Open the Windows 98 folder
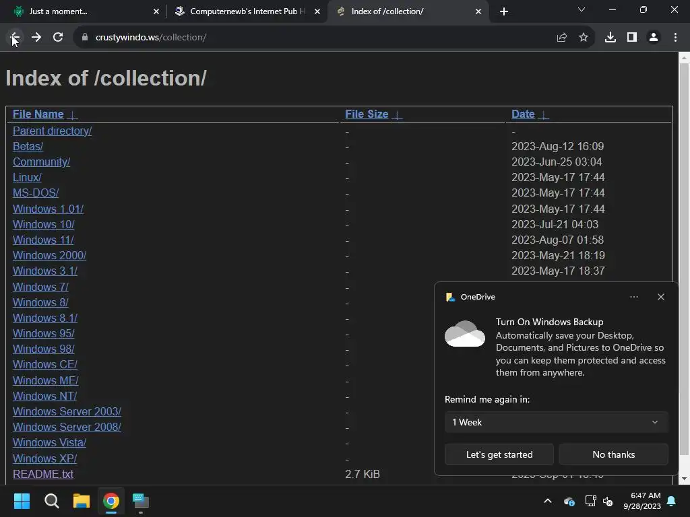This screenshot has height=517, width=690. (x=44, y=349)
